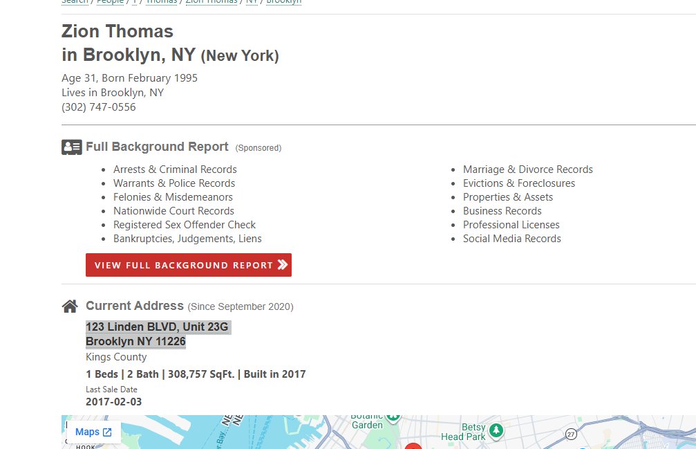Viewport: 696px width, 449px height.
Task: Click Bankruptcies, Judgements, Liens item
Action: pyautogui.click(x=187, y=239)
